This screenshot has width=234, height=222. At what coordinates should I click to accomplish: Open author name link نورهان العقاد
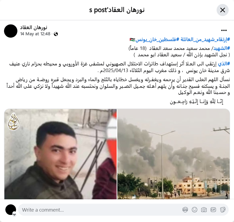click(34, 27)
